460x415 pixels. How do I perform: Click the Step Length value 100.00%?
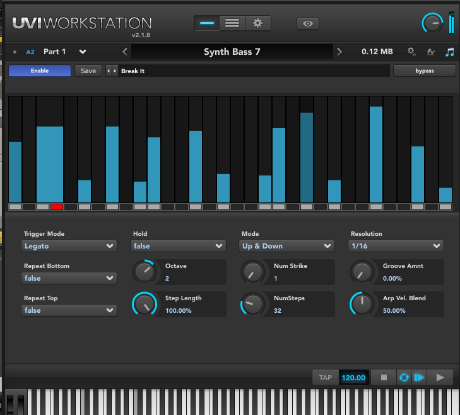click(179, 310)
